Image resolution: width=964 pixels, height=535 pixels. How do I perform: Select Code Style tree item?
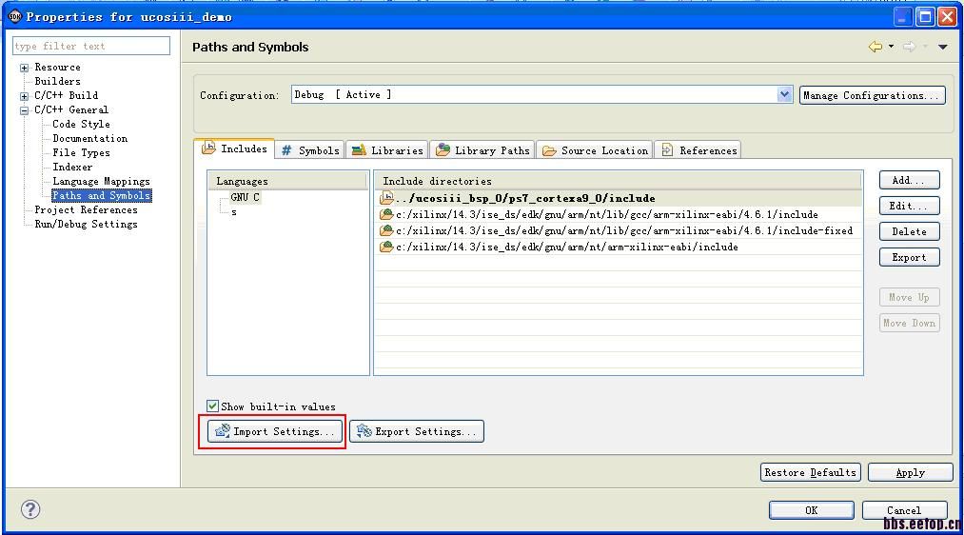pyautogui.click(x=81, y=124)
